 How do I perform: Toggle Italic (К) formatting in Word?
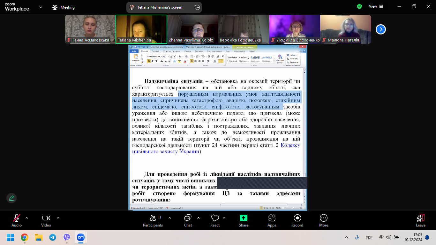click(x=152, y=61)
